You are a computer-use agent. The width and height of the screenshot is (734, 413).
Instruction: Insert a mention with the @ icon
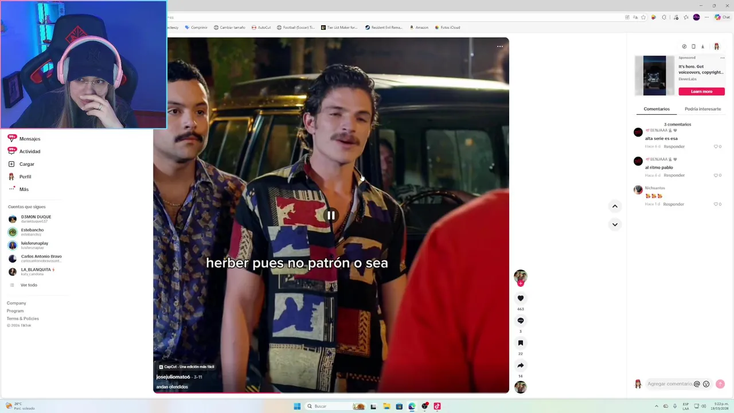click(697, 384)
